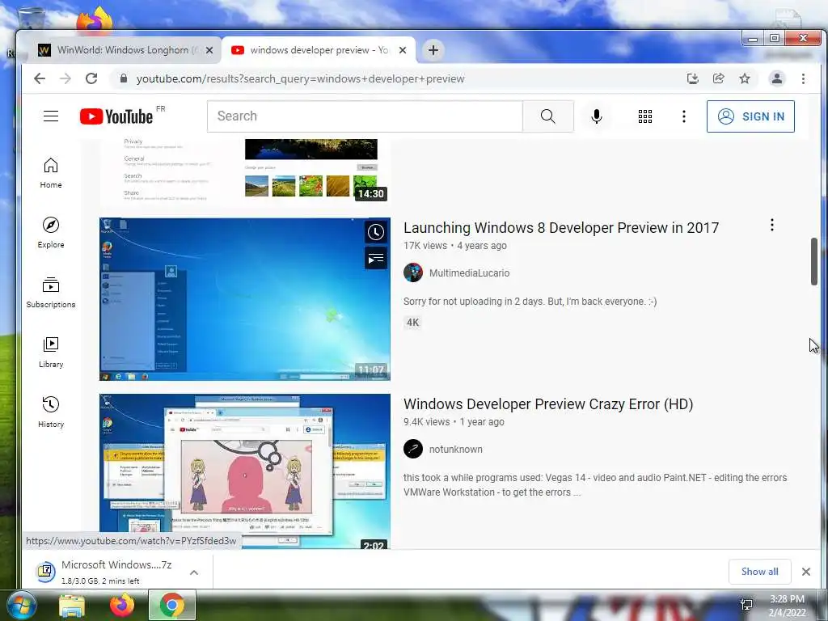The height and width of the screenshot is (621, 828).
Task: Close the YouTube tab
Action: [x=403, y=50]
